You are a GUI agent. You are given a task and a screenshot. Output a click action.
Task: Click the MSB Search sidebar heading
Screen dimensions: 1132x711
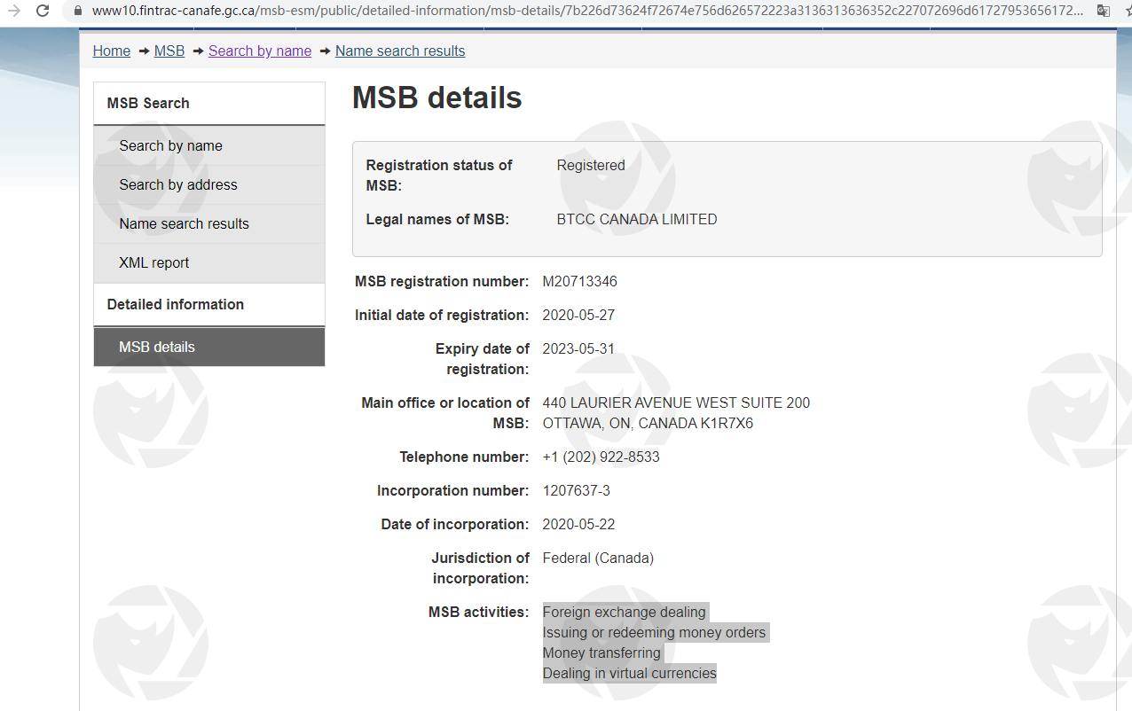coord(148,104)
